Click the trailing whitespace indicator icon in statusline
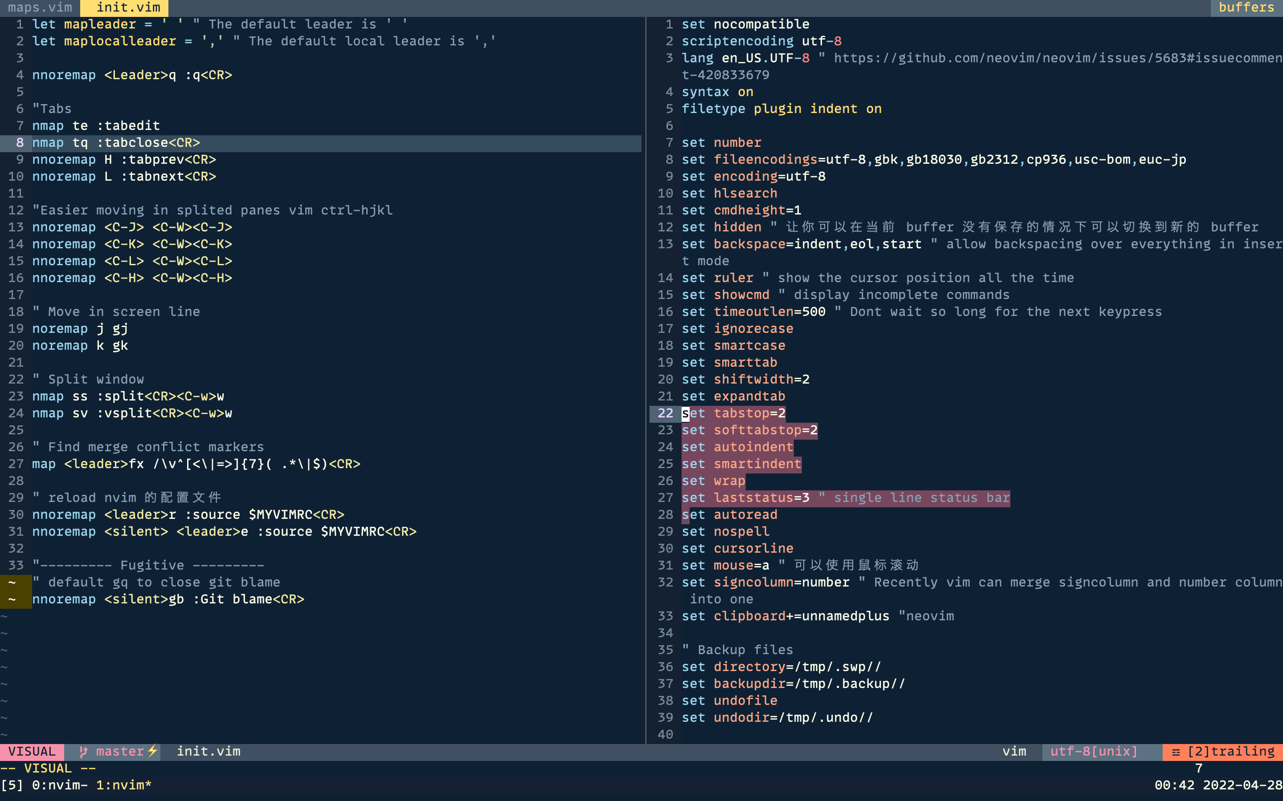This screenshot has height=801, width=1283. (x=1176, y=751)
